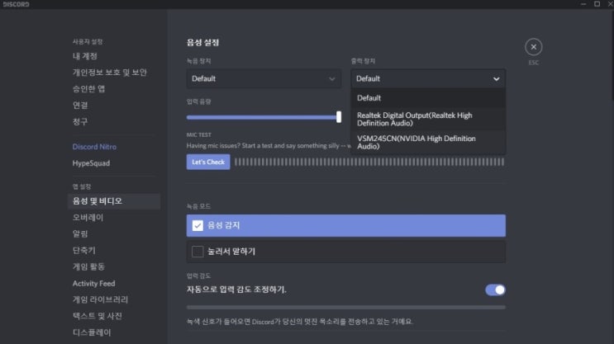Click the input volume slider handle
The width and height of the screenshot is (614, 344).
339,117
